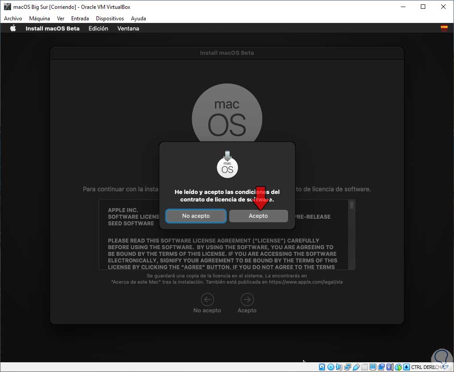Open the Edición menu in macOS
Image resolution: width=454 pixels, height=372 pixels.
point(98,28)
